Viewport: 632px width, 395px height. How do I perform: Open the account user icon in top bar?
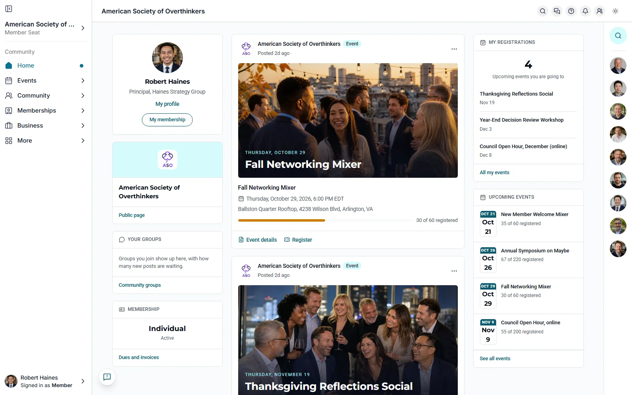pyautogui.click(x=600, y=11)
